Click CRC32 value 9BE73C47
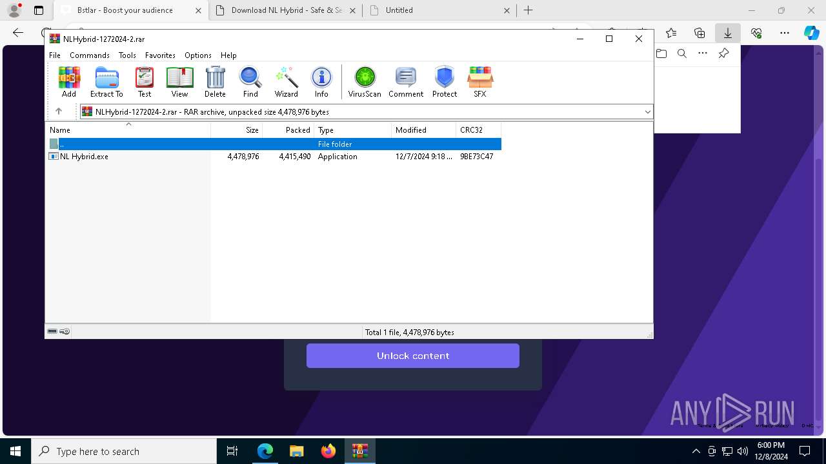The height and width of the screenshot is (464, 826). click(x=476, y=157)
